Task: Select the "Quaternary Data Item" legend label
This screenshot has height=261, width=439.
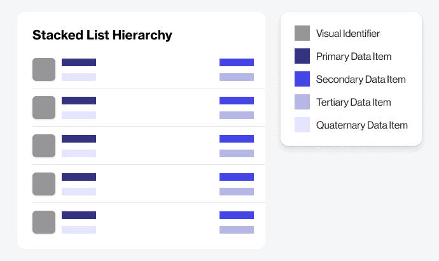Action: pyautogui.click(x=361, y=125)
